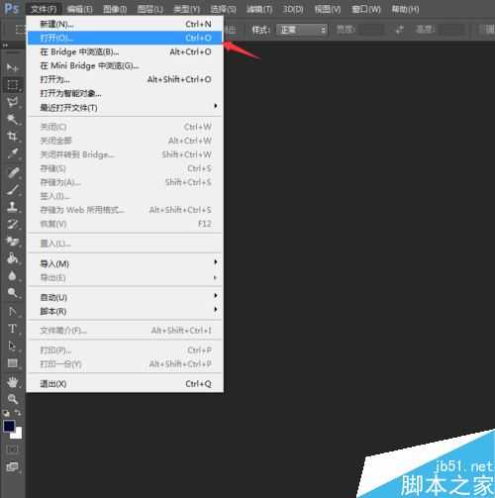Select the Dodge tool
Screen dimensions: 495x498
[12, 293]
